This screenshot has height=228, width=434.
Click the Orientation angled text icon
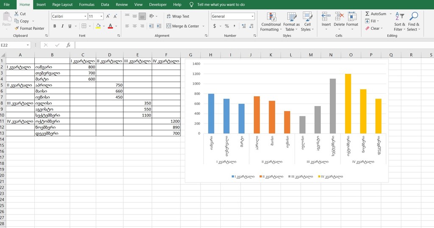151,16
